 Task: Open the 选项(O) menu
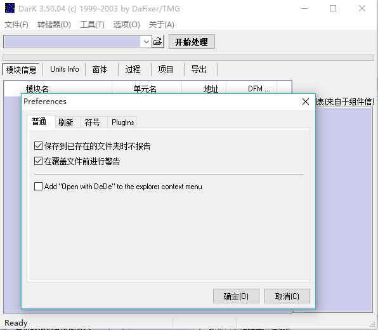(127, 25)
